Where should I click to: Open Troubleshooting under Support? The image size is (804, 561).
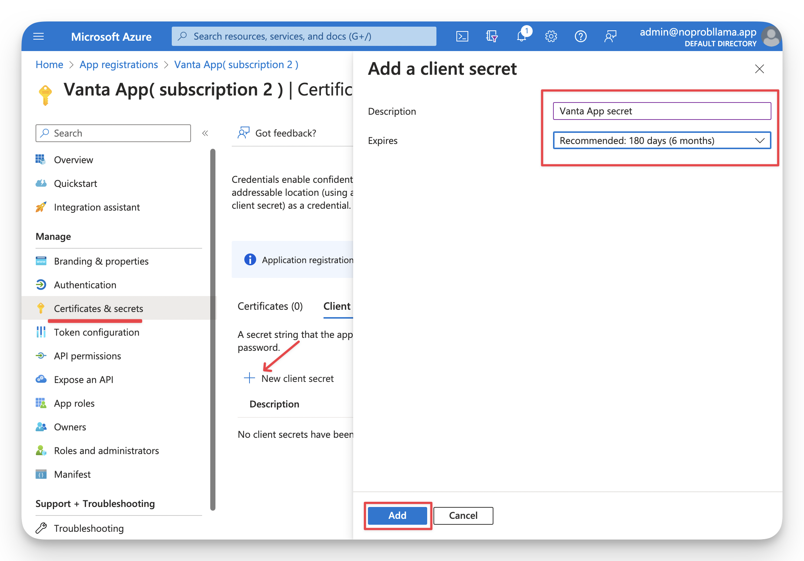click(x=89, y=528)
